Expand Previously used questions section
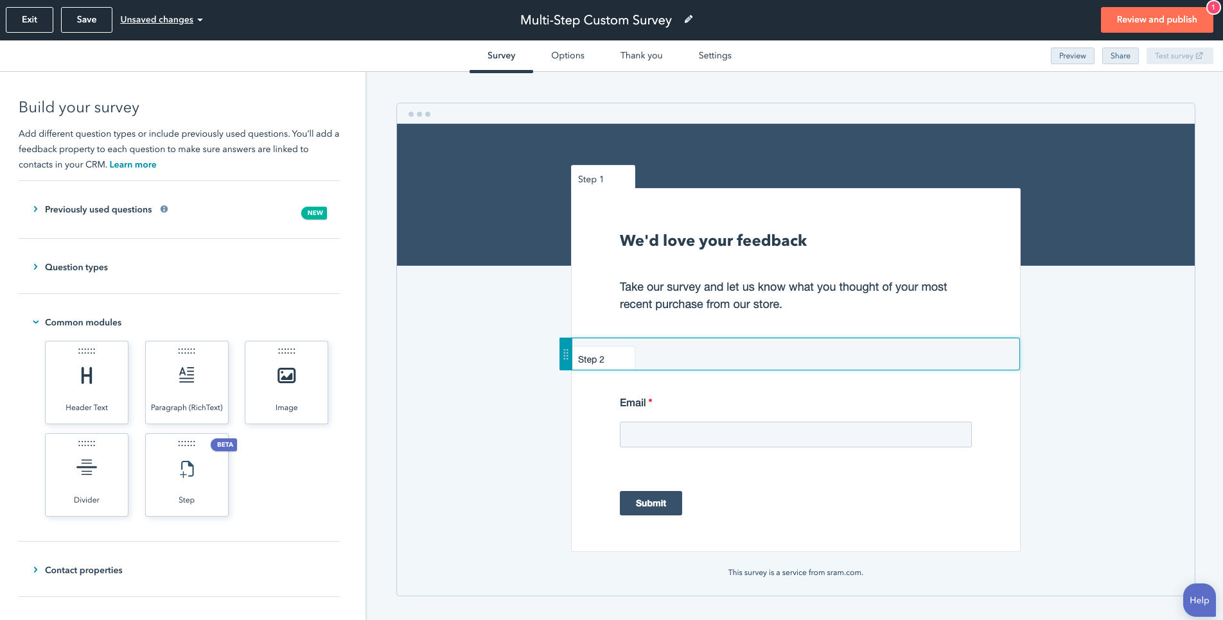The width and height of the screenshot is (1223, 620). click(98, 209)
